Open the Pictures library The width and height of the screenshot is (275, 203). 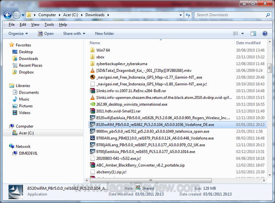pos(26,106)
